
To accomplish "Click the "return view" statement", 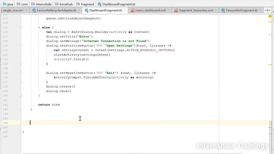I will (x=49, y=104).
